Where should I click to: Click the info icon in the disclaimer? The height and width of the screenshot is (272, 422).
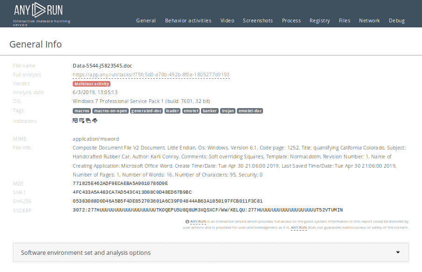tap(187, 221)
